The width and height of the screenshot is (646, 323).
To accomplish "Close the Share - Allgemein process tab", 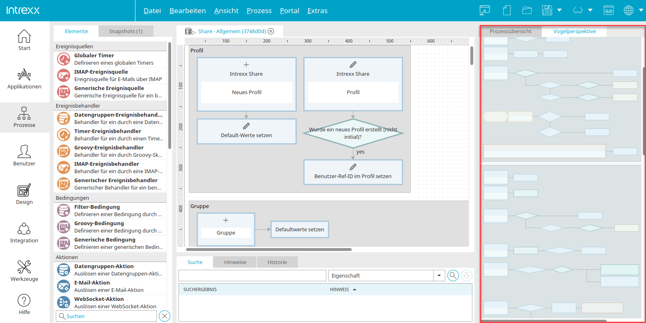I will pos(271,31).
